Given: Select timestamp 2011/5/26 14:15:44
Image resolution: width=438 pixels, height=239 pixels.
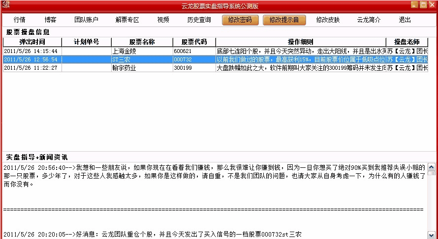Looking at the screenshot, I should (x=32, y=51).
